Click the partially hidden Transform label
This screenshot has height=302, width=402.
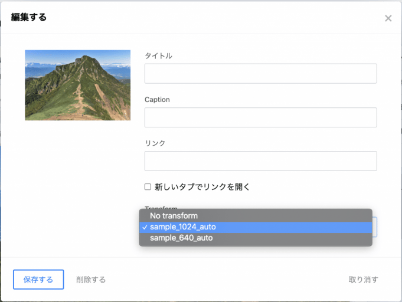(161, 208)
